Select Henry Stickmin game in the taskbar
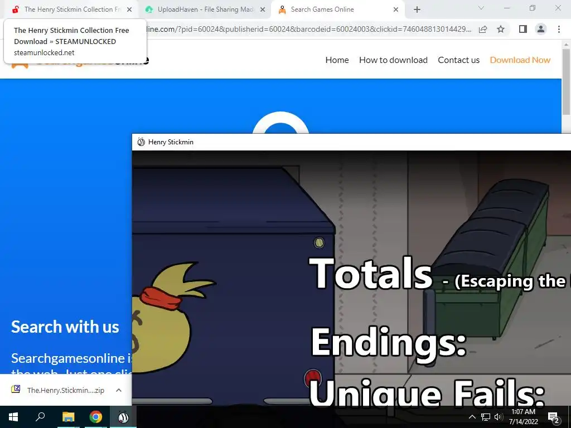Screen dimensions: 571x428 [x=123, y=417]
